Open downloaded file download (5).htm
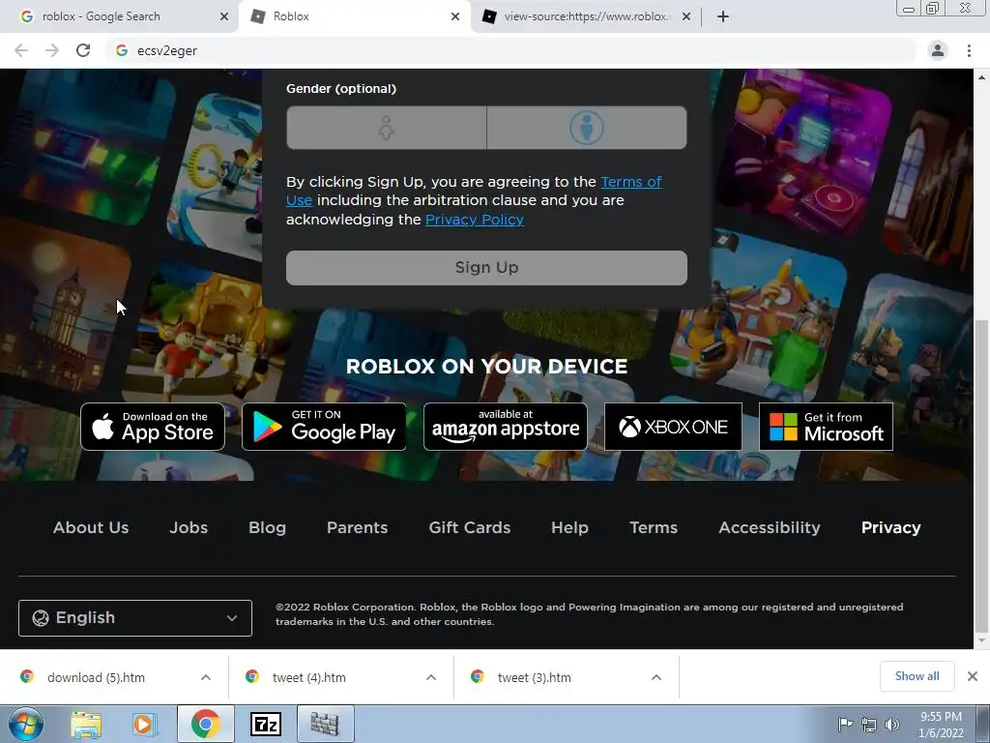Image resolution: width=990 pixels, height=743 pixels. click(96, 677)
